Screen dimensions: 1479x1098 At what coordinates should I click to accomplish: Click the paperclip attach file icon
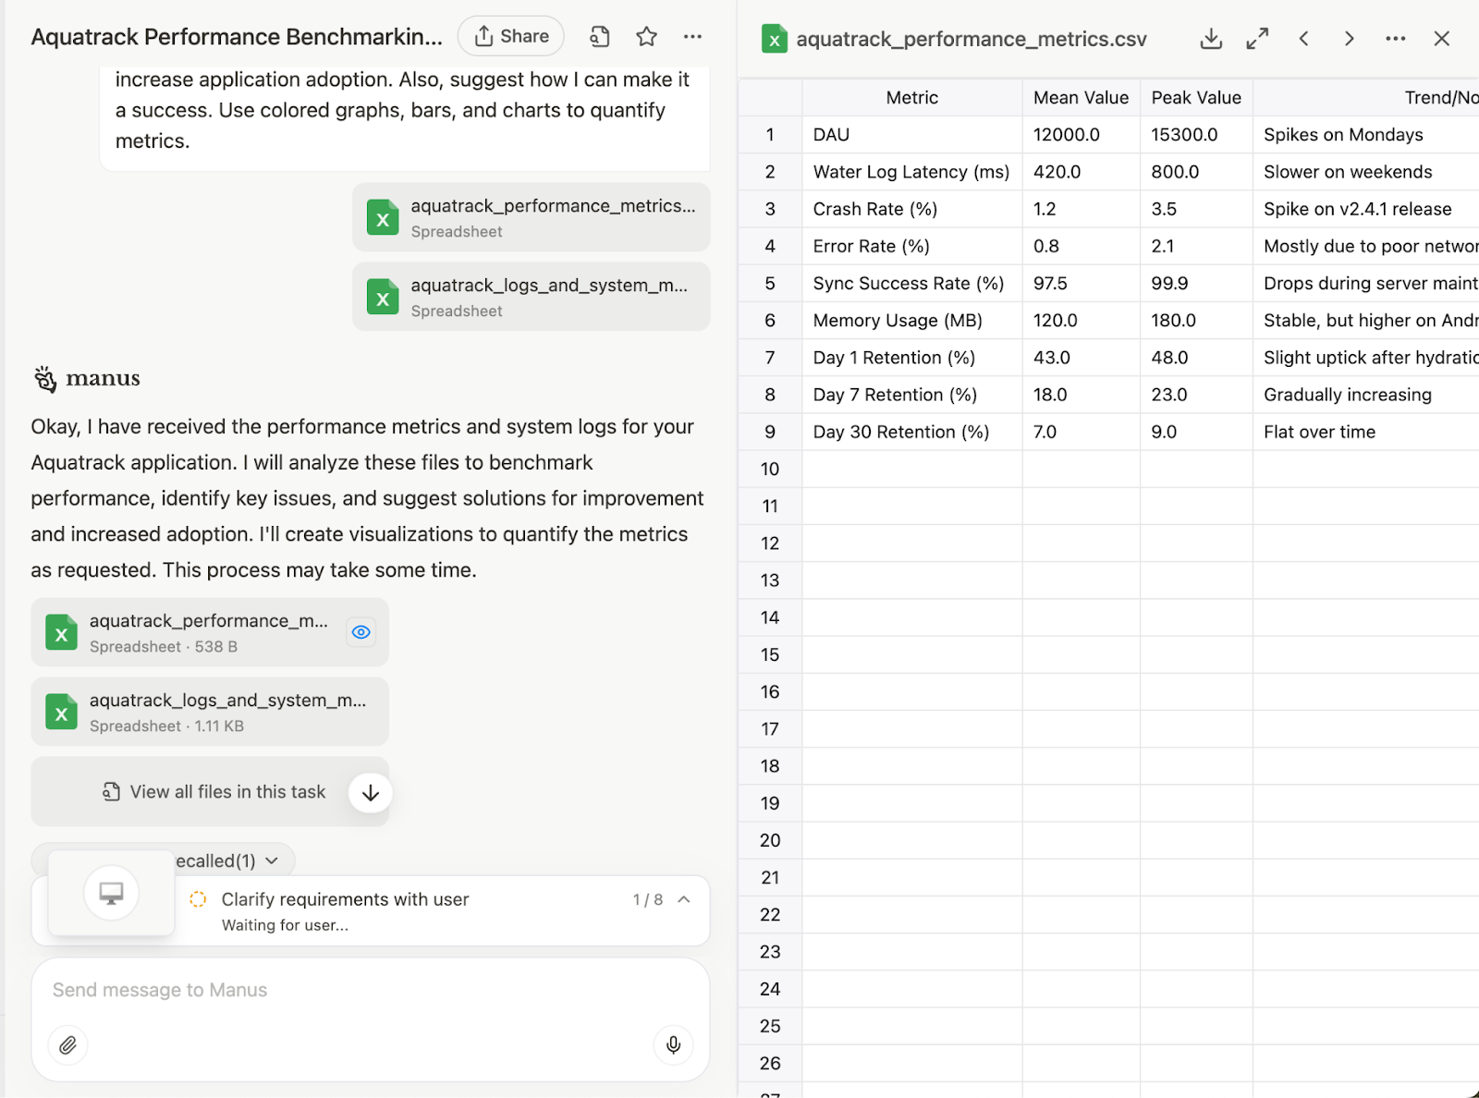click(x=68, y=1045)
